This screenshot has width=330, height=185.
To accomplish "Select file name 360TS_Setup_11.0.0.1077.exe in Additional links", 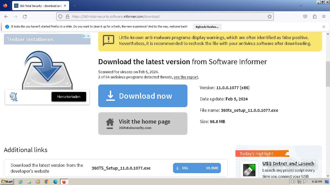I will coord(121,168).
